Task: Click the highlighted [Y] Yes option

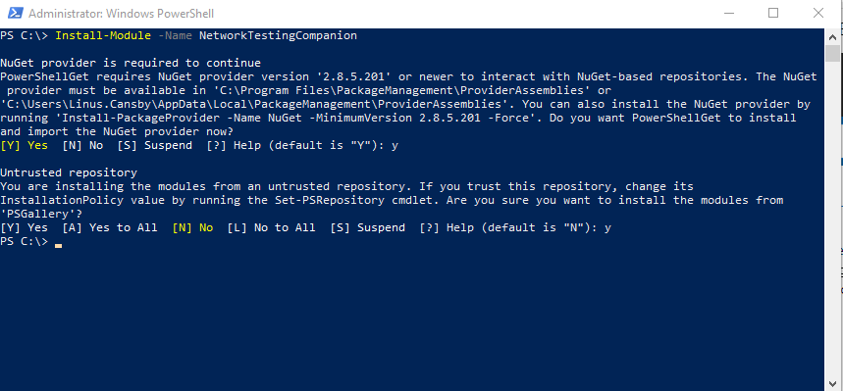Action: click(25, 146)
